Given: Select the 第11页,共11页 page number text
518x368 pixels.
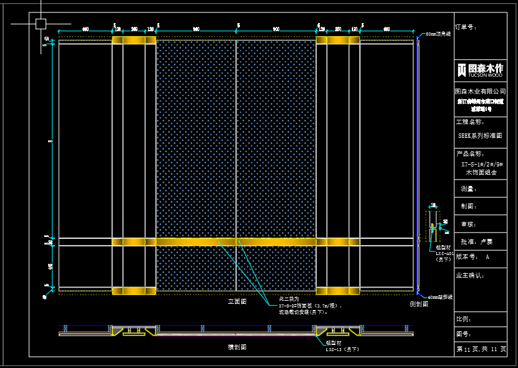Looking at the screenshot, I should point(481,349).
